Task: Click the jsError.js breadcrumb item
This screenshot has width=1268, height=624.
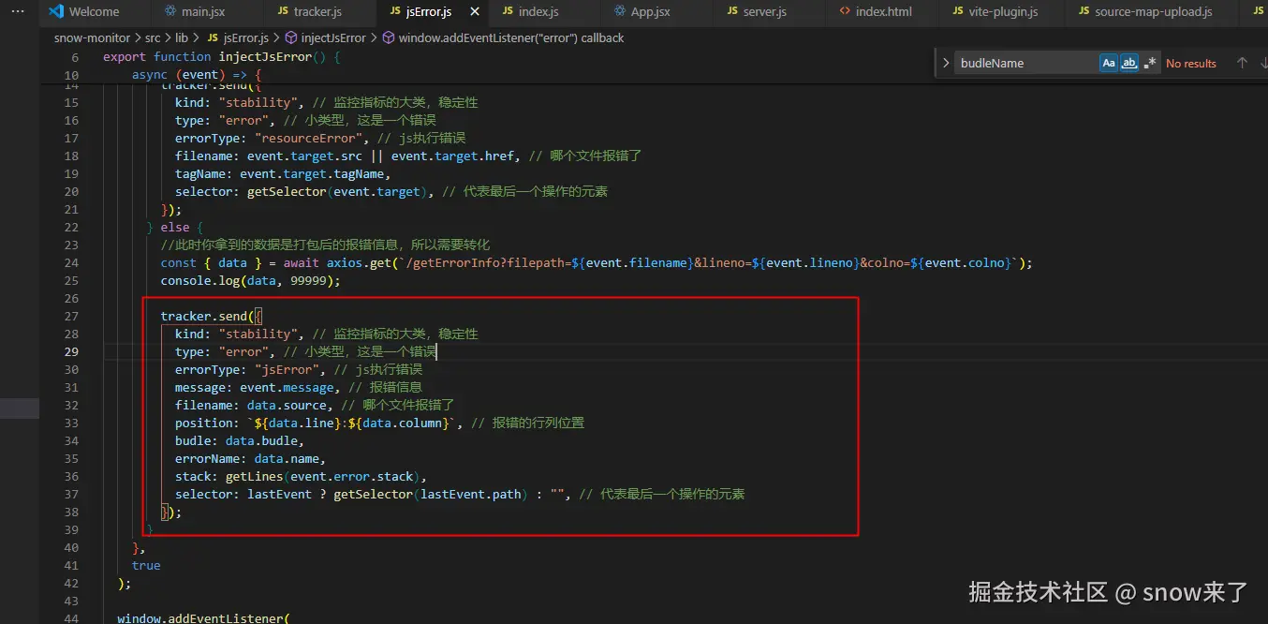Action: click(245, 37)
